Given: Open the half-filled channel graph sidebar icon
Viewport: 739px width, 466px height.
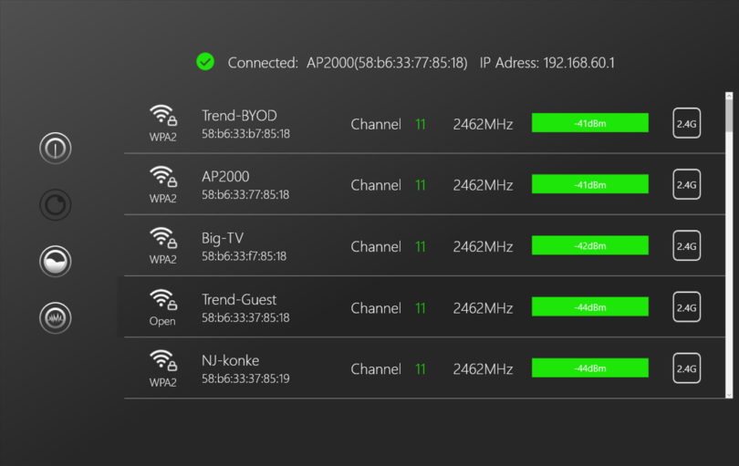Looking at the screenshot, I should [56, 261].
